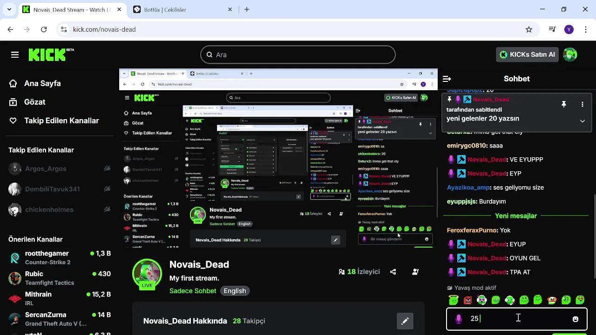
Task: Share the stream via share icon
Action: 393,272
